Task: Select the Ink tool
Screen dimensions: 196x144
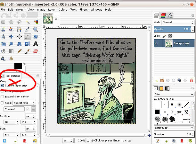Action: click(3, 59)
